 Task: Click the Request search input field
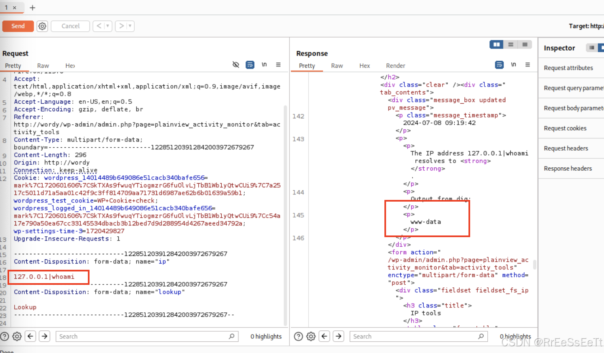[x=147, y=336]
